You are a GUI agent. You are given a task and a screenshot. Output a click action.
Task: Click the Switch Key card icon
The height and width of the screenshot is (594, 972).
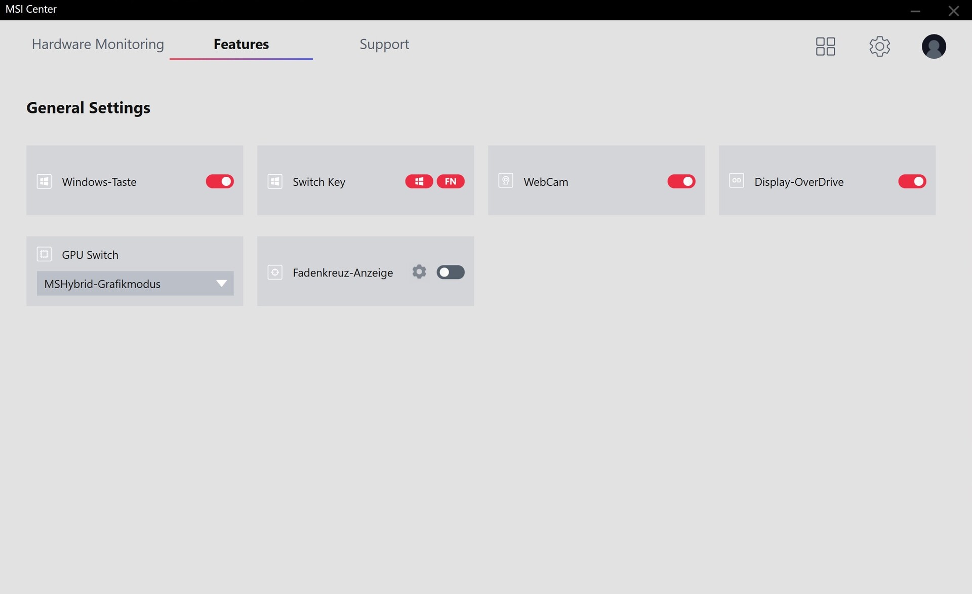click(x=275, y=181)
